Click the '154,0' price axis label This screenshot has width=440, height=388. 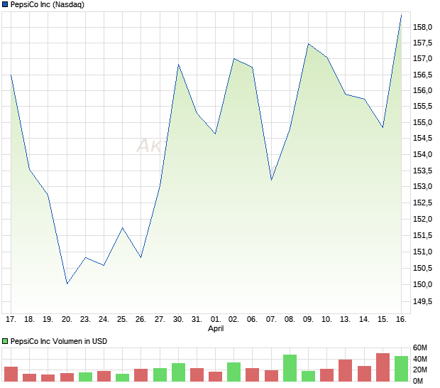tap(422, 154)
